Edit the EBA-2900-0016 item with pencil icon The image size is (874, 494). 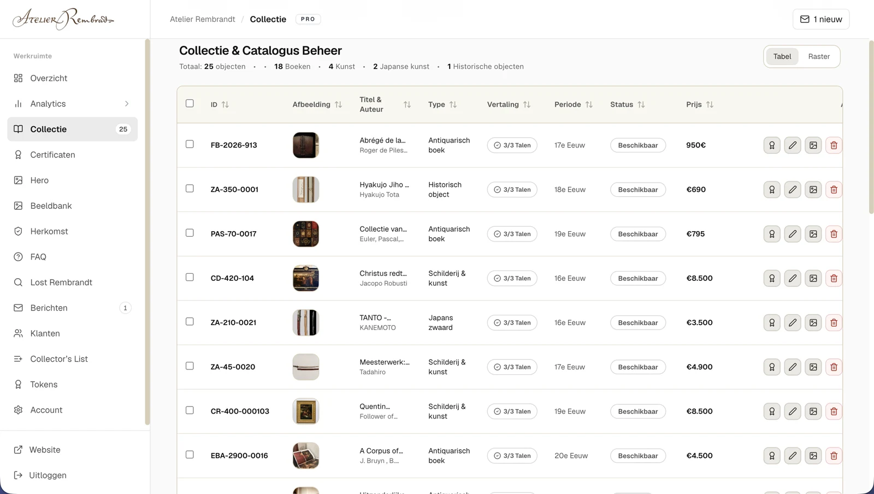pyautogui.click(x=793, y=455)
